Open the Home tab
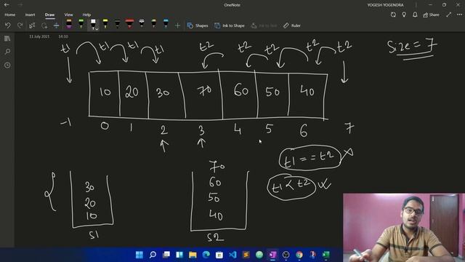The image size is (465, 262). pos(9,15)
